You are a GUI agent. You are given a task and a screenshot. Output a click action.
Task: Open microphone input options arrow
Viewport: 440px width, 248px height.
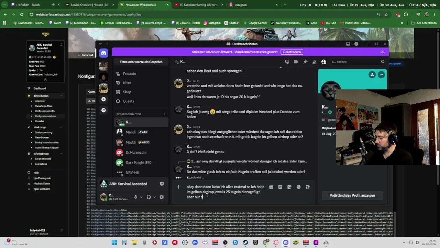click(x=141, y=197)
